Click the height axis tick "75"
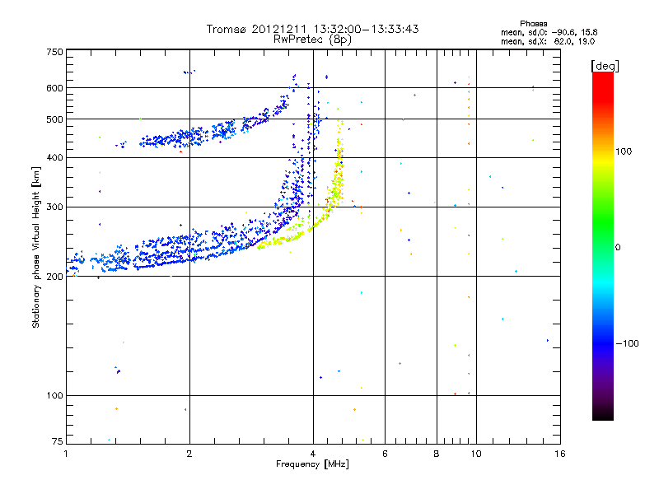 58,441
